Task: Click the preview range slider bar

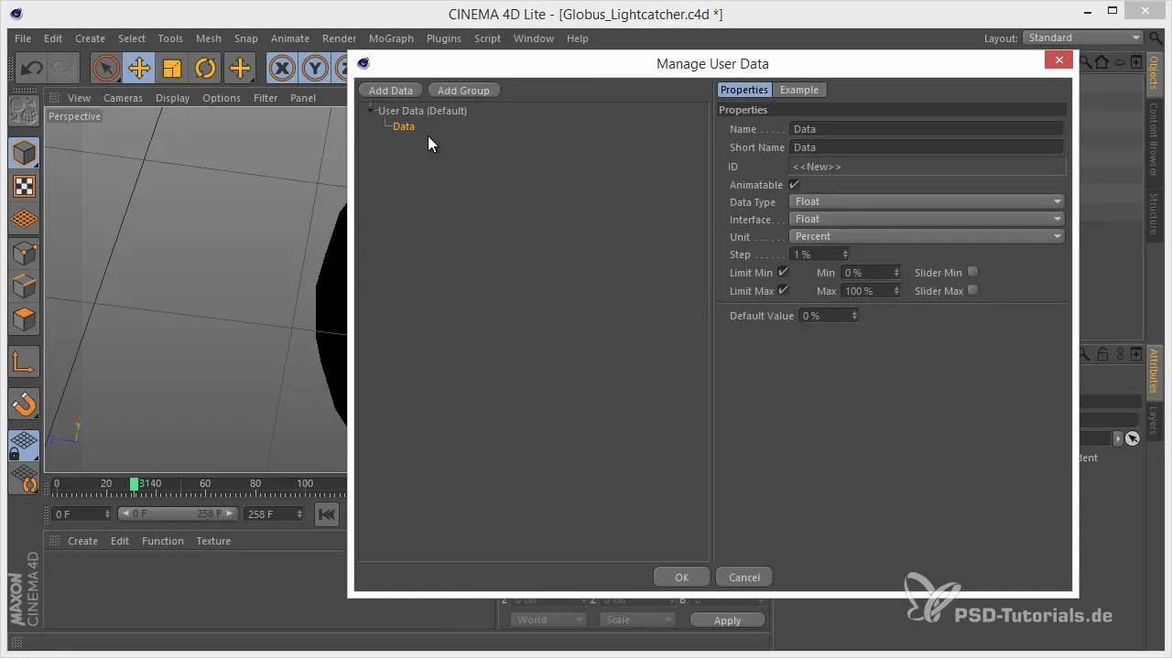Action: (179, 514)
